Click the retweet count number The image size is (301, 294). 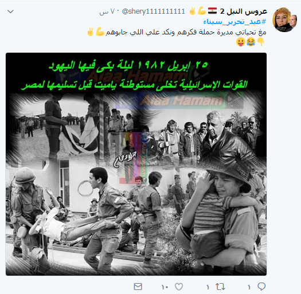click(x=208, y=287)
